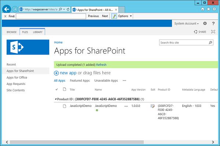Focus the Find text input box

tap(51, 16)
